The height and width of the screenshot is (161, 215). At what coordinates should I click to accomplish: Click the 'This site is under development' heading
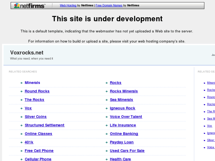pyautogui.click(x=107, y=19)
